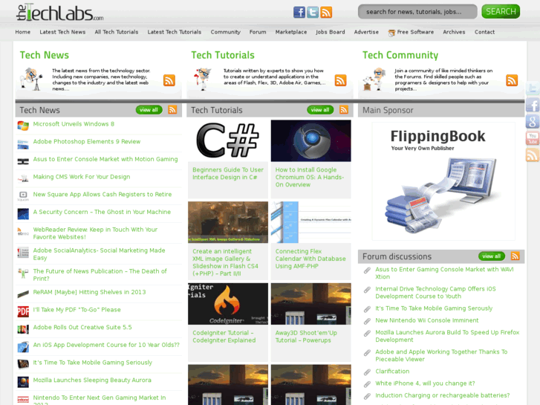540x405 pixels.
Task: Click paperclip icon beside Clarification topic
Action: tap(367, 372)
